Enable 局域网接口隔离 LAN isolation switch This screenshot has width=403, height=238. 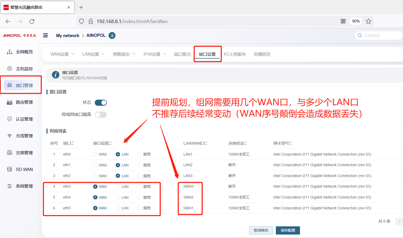click(x=101, y=114)
